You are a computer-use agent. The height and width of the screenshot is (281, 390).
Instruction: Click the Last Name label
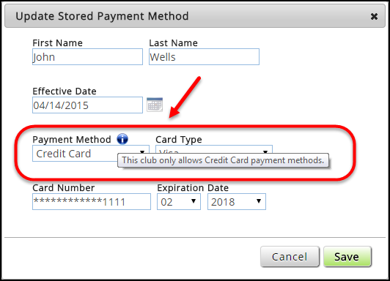[173, 43]
